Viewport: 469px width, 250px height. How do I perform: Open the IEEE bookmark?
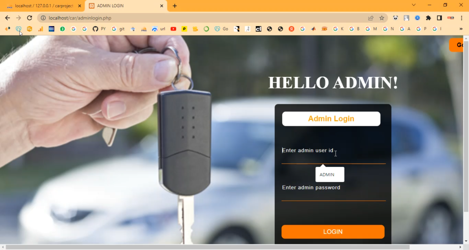(x=52, y=29)
